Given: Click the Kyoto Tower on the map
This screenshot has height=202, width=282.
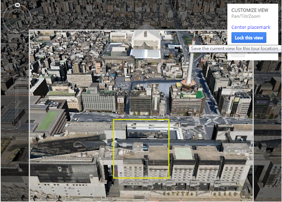Looking at the screenshot, I should pos(188,70).
